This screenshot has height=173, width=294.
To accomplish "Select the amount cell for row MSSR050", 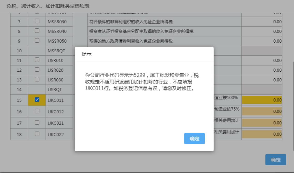I will 262,41.
